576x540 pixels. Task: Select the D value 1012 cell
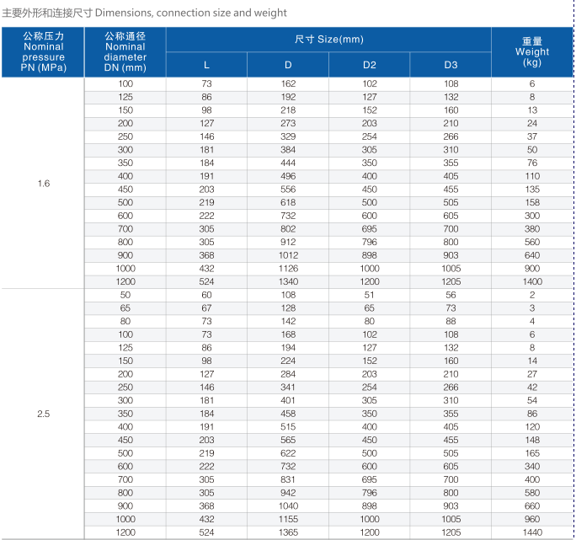click(288, 255)
